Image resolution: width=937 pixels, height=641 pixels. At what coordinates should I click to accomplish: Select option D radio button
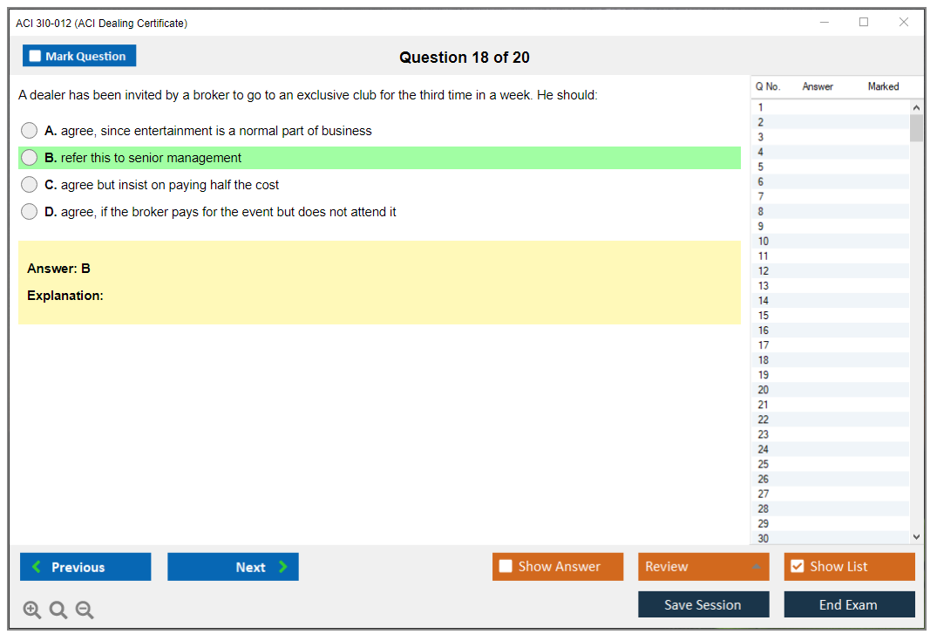click(30, 212)
